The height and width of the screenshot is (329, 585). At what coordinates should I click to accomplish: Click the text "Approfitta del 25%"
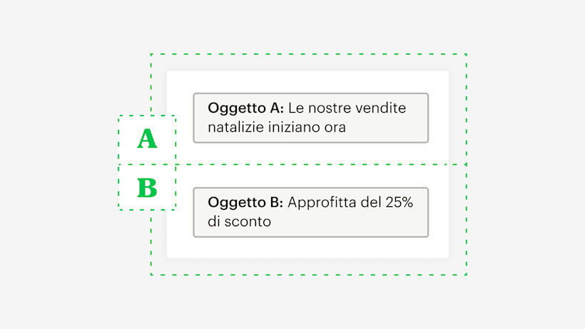(x=350, y=203)
